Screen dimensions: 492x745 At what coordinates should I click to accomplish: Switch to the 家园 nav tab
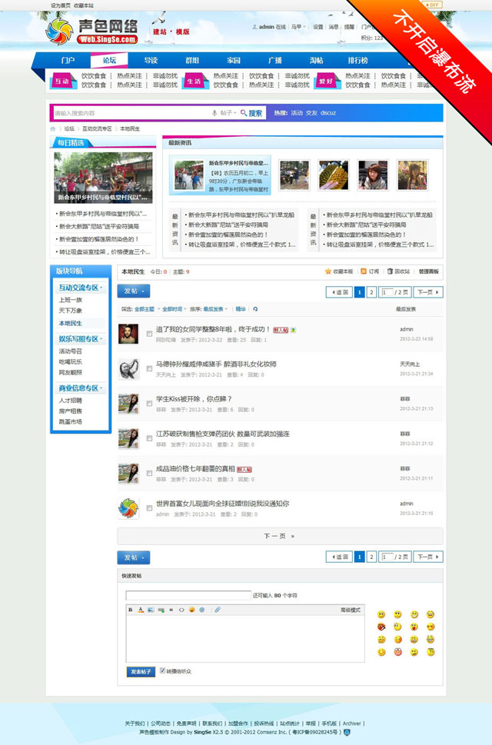coord(233,60)
